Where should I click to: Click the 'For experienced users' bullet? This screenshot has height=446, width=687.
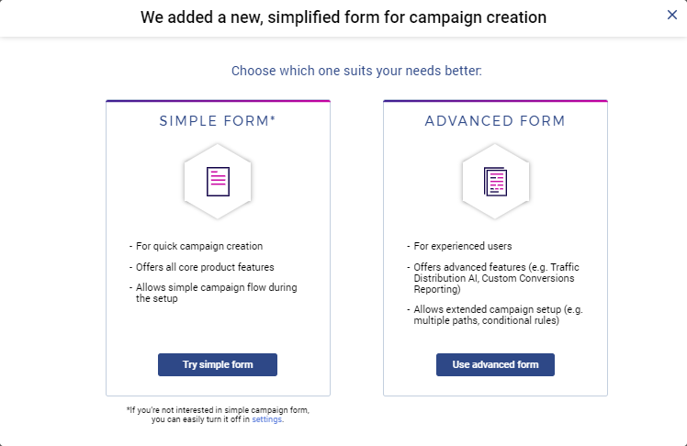(463, 246)
